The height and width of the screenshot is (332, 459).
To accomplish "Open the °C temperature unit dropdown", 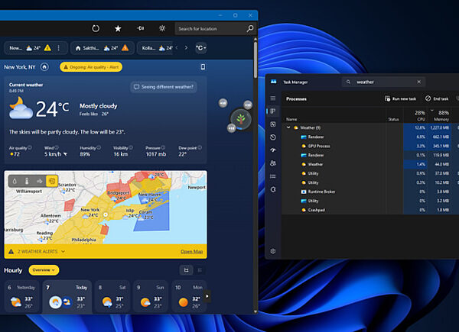I will [200, 47].
